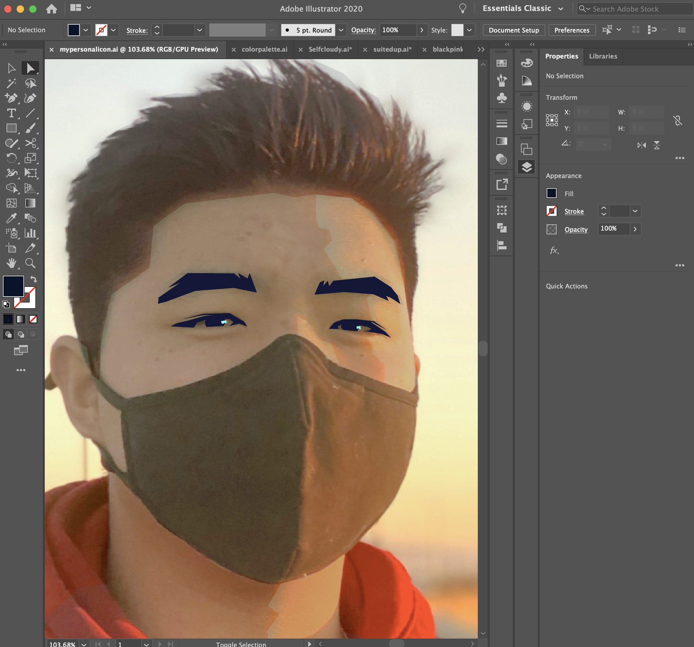This screenshot has width=694, height=647.
Task: Activate the Rotate tool
Action: click(12, 158)
